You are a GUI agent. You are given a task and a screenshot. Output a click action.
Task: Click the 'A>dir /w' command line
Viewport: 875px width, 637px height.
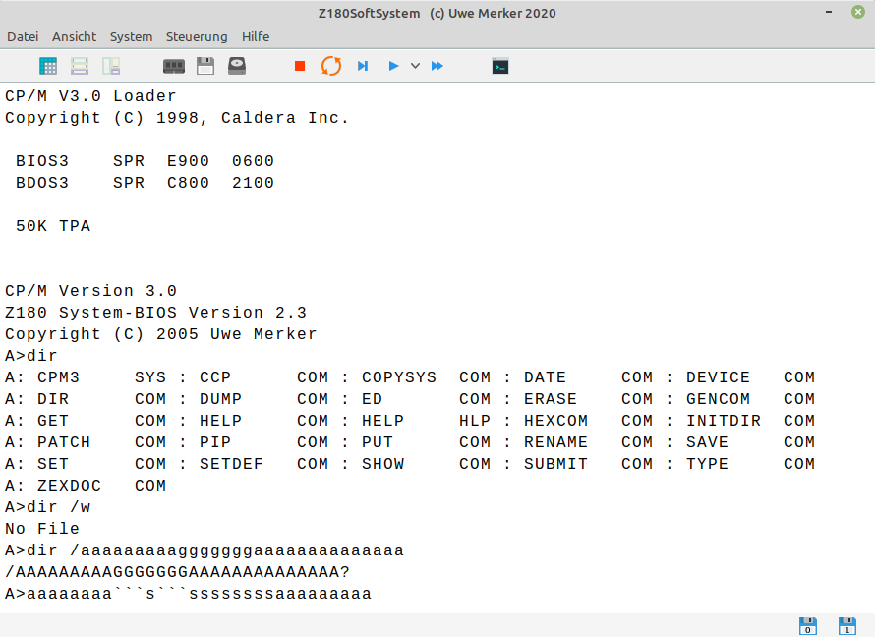[x=47, y=507]
